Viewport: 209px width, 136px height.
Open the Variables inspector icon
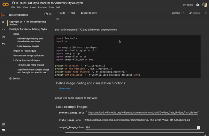point(3,37)
